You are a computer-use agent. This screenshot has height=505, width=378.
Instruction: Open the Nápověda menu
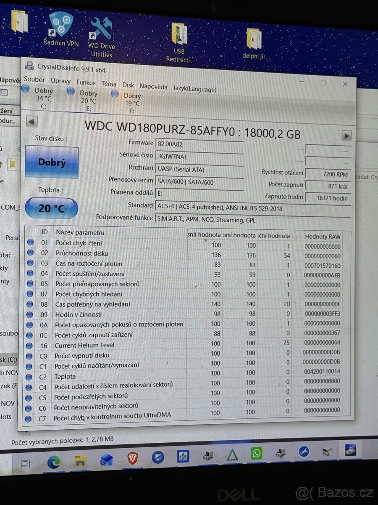coord(153,87)
